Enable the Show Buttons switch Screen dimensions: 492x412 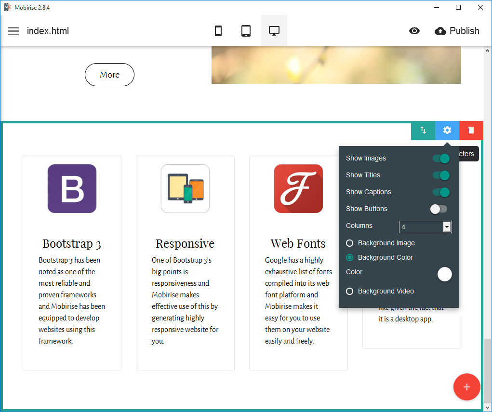439,209
